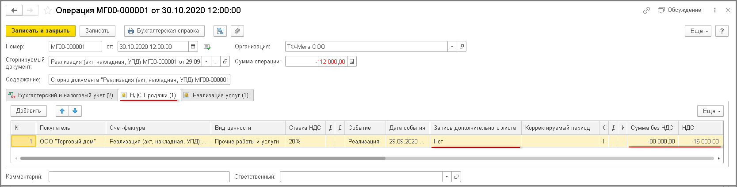Move row up with the blue arrow
737x187 pixels.
[x=62, y=111]
